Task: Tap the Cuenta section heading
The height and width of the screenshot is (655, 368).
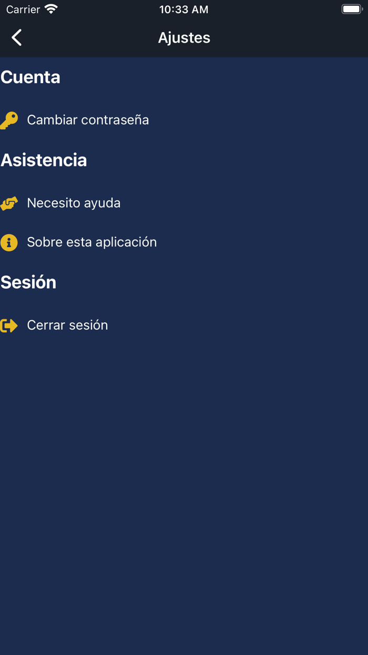Action: point(30,77)
